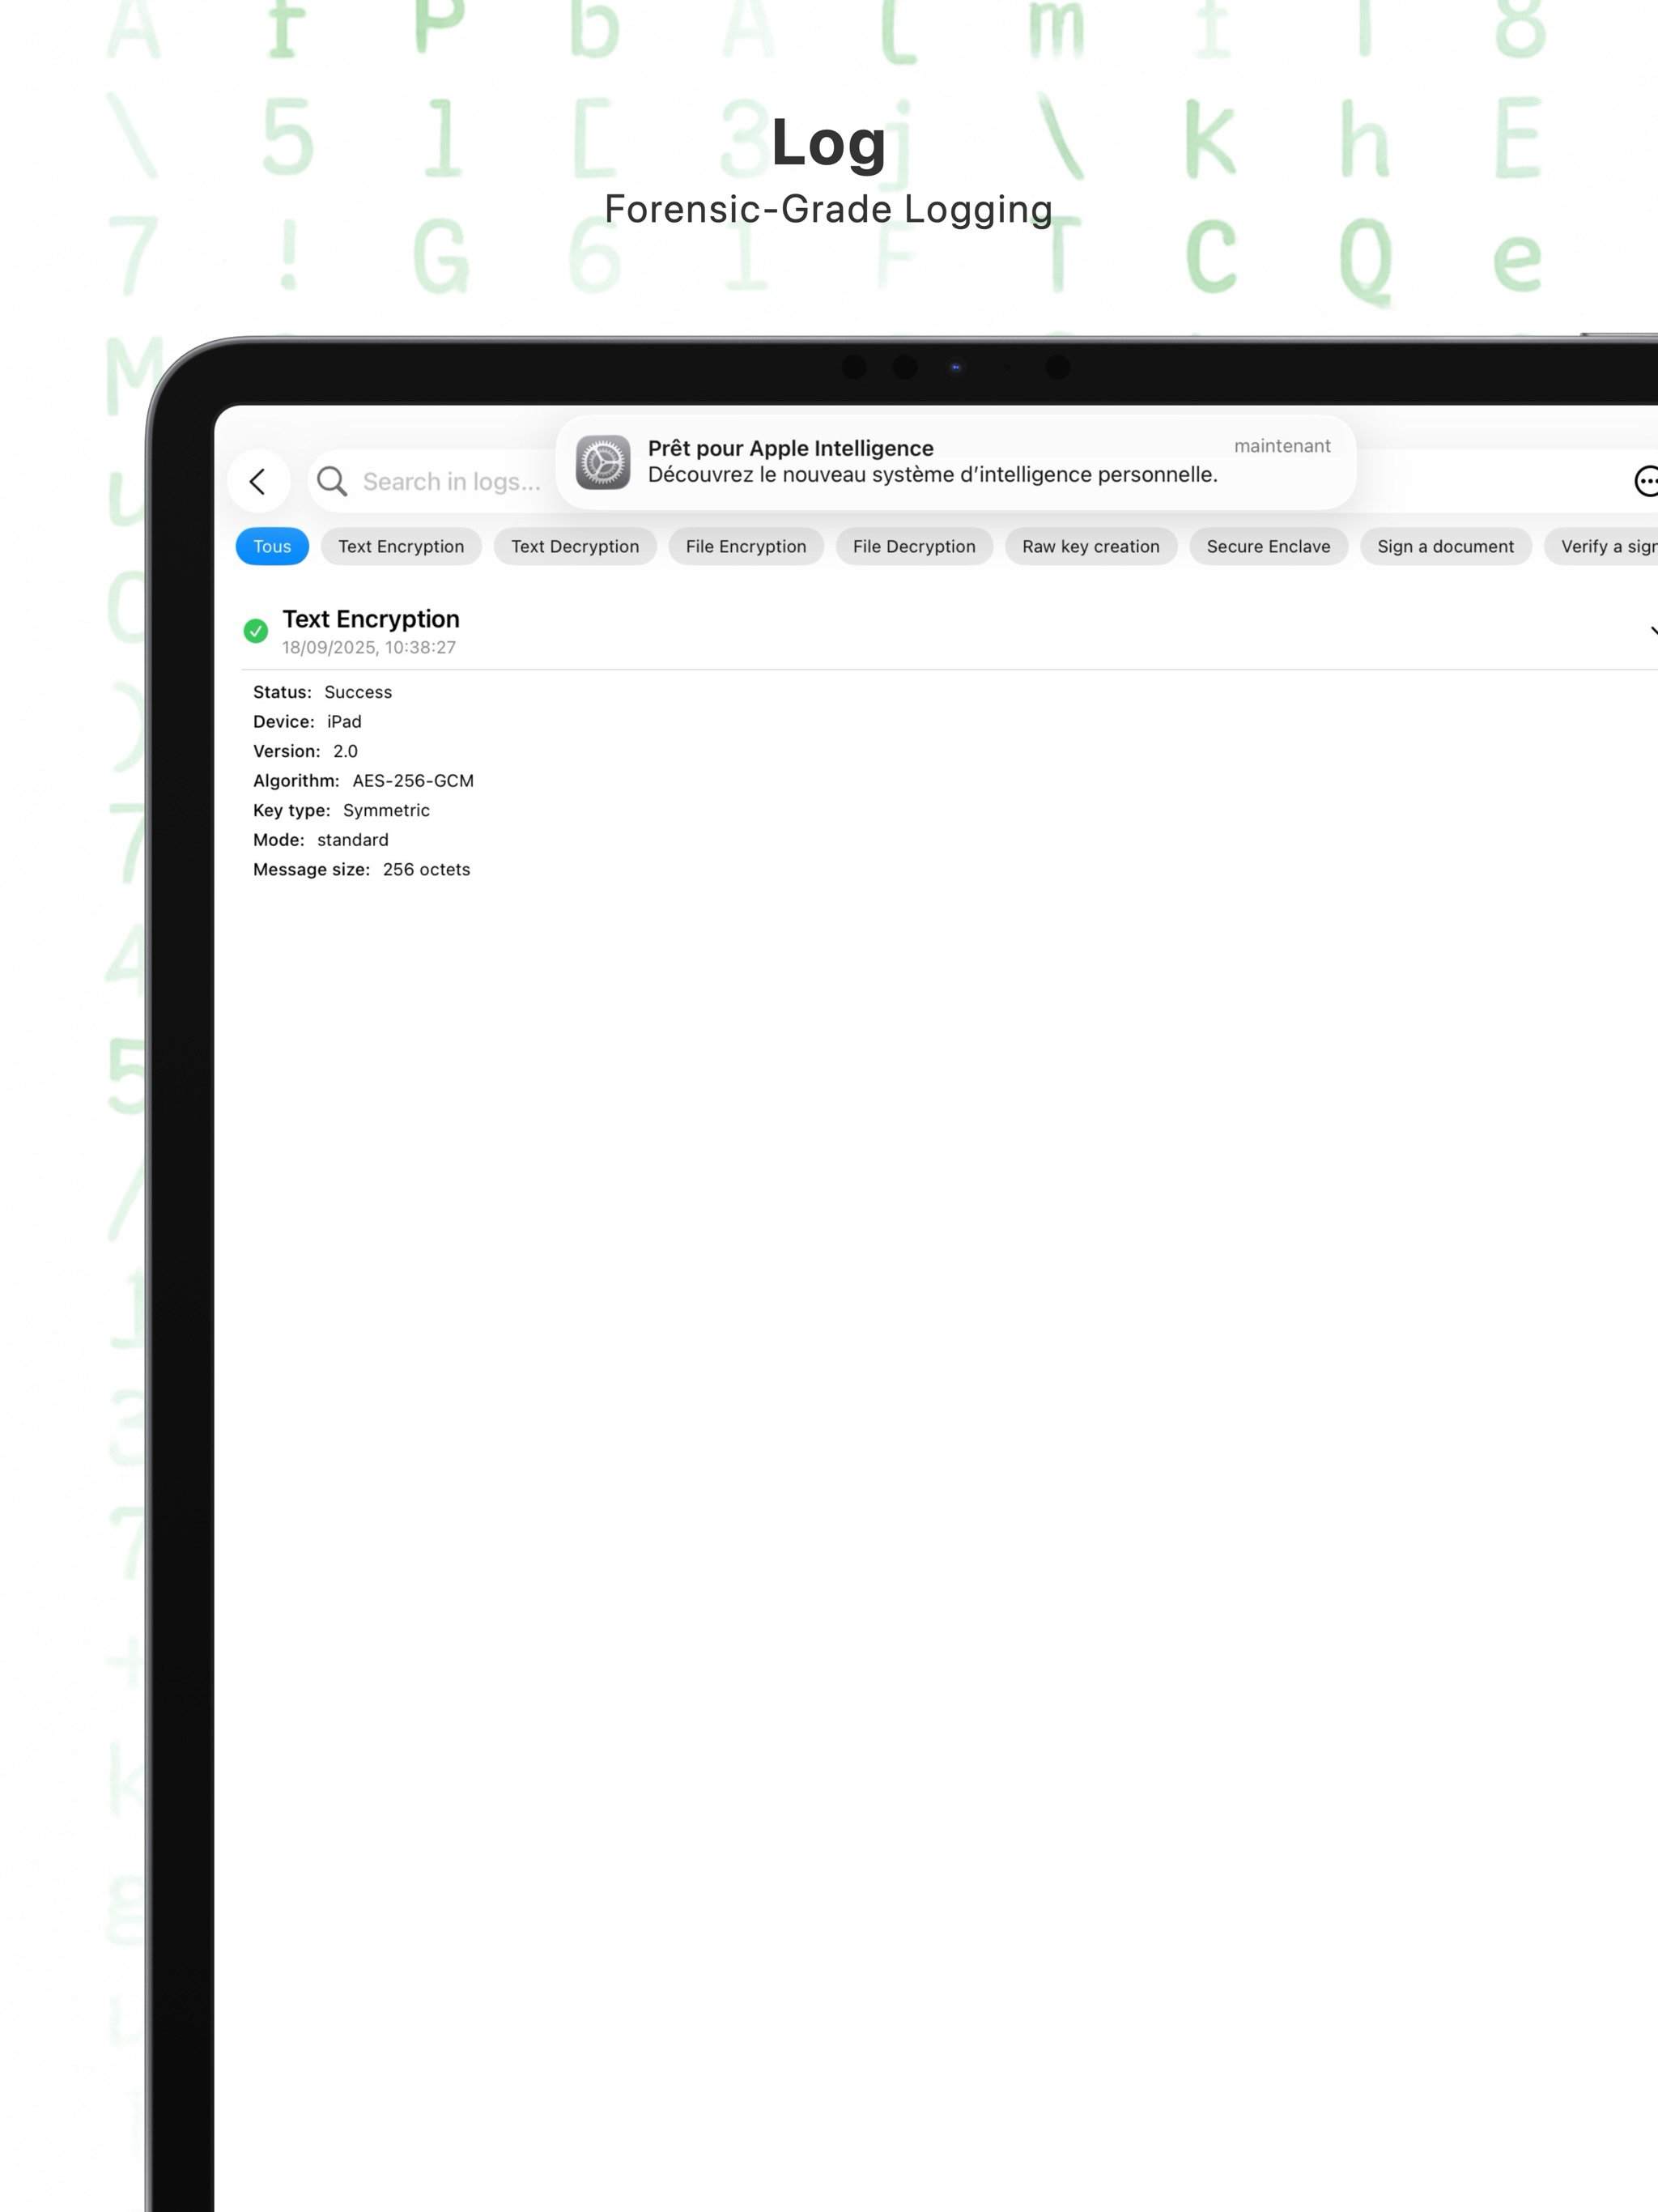Tap the Text Encryption entry title
The width and height of the screenshot is (1658, 2212).
[x=371, y=619]
